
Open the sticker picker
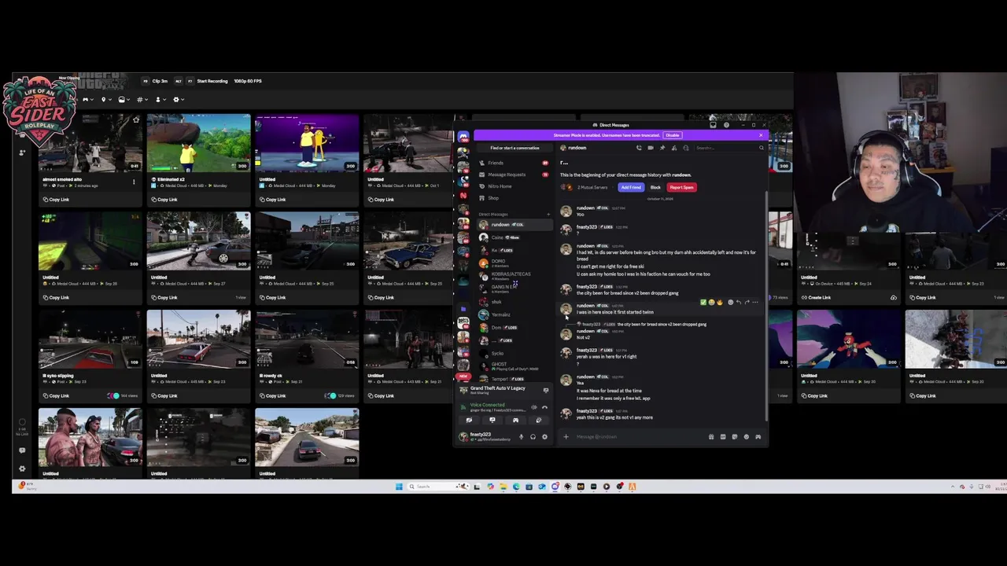tap(735, 436)
